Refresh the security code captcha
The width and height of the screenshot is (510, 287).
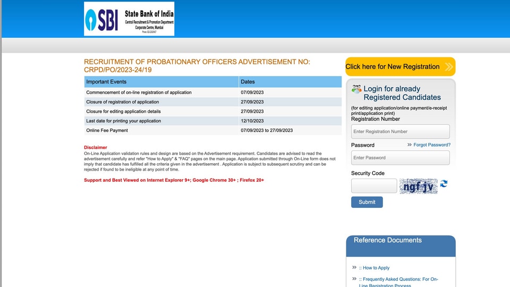pos(444,184)
